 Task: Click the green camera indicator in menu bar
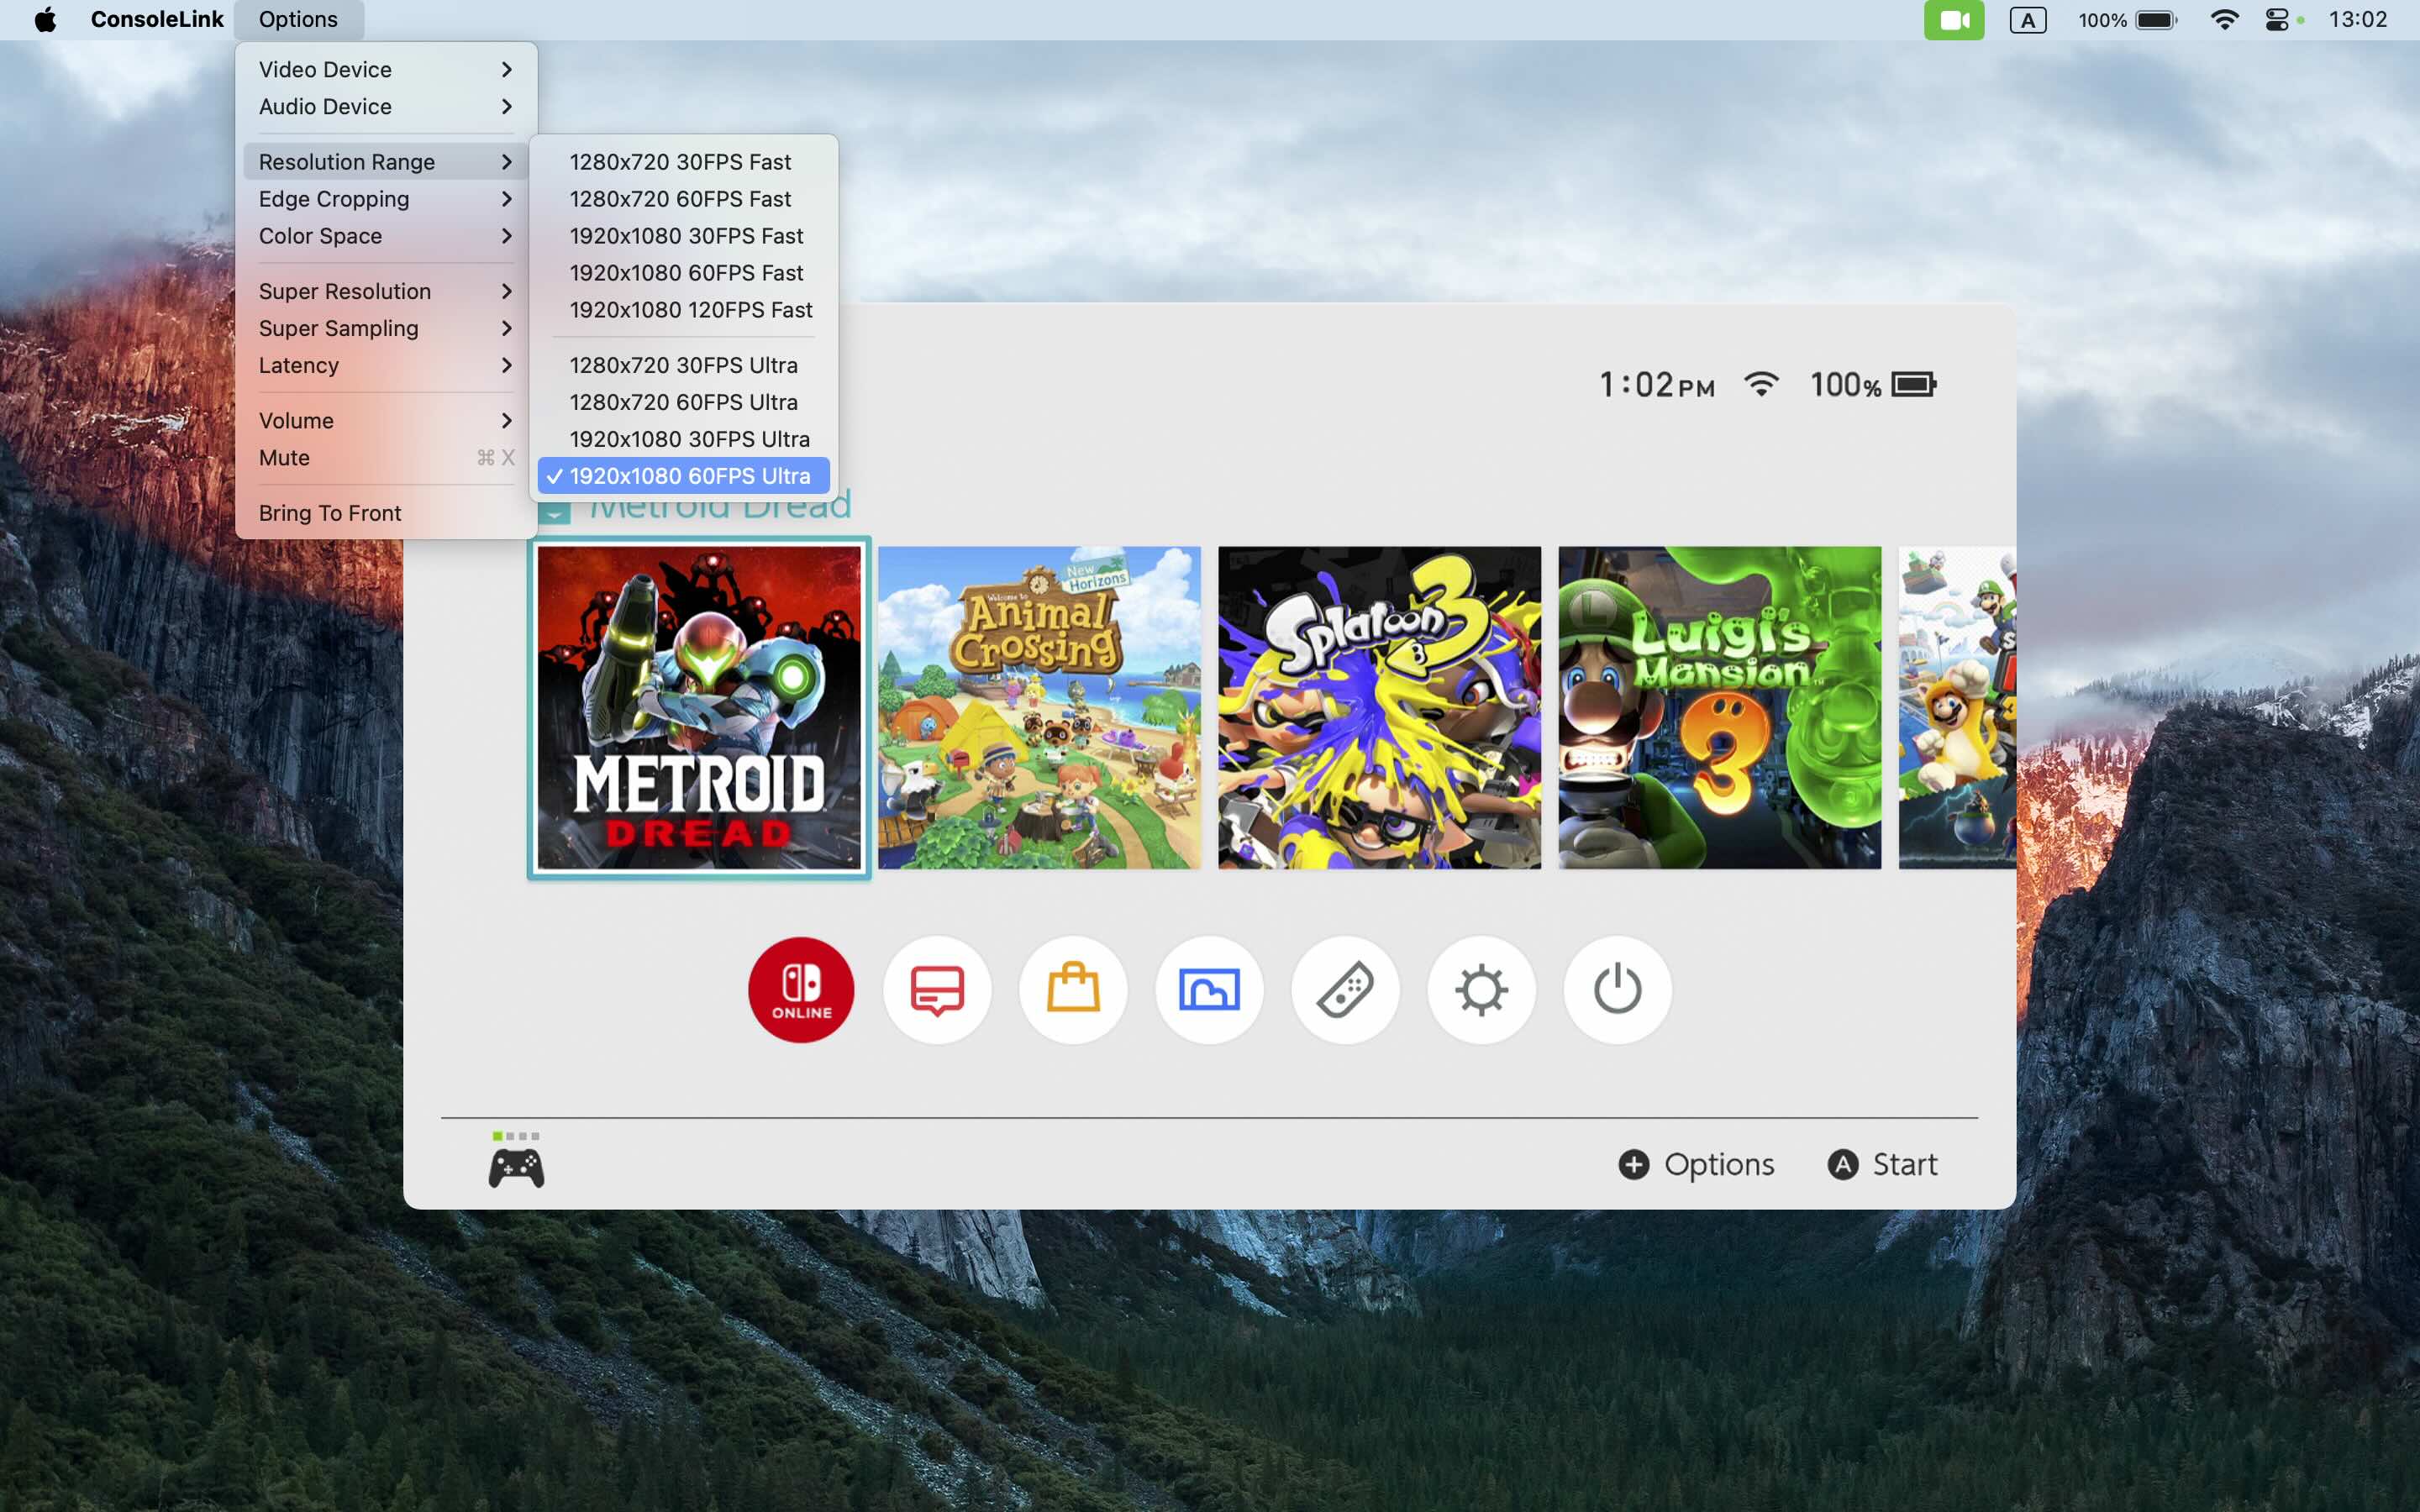pos(1954,20)
